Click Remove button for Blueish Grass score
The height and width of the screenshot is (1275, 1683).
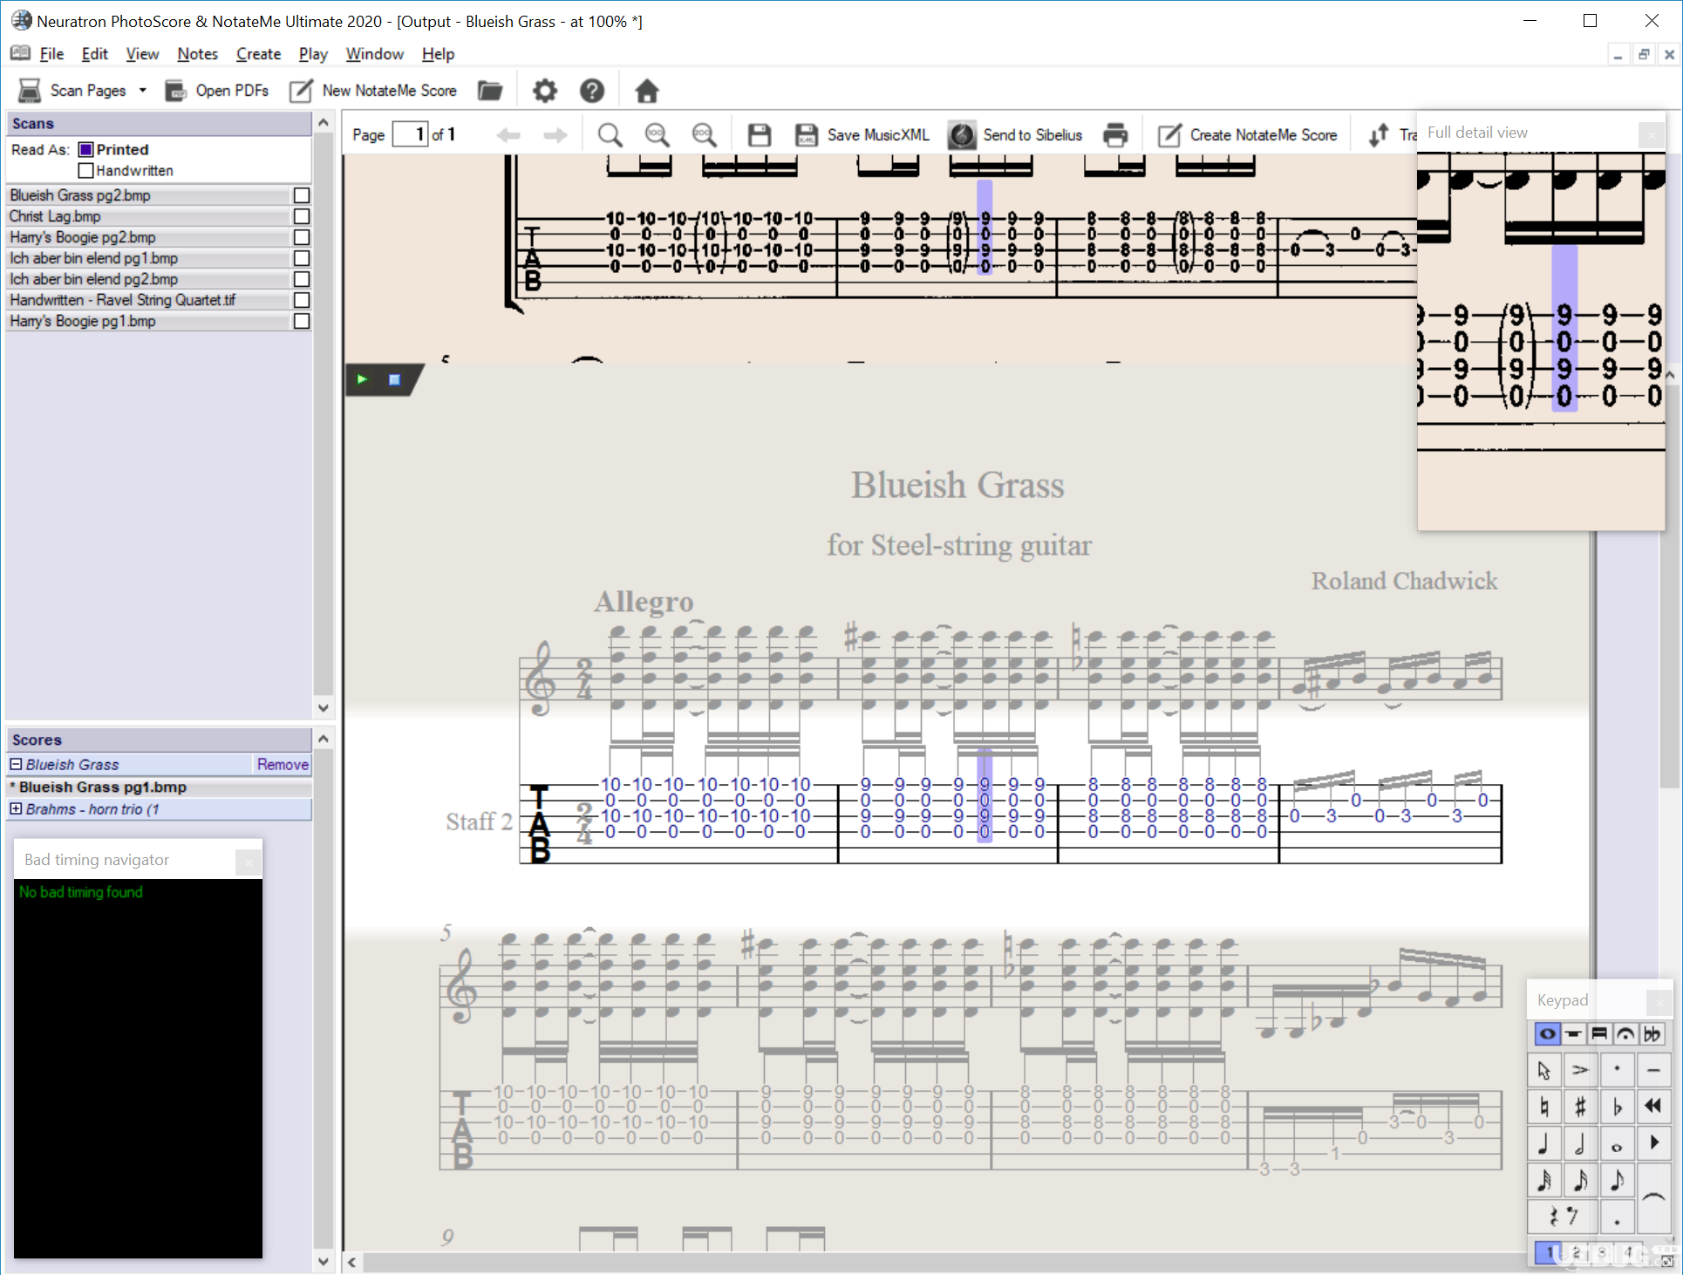[x=283, y=763]
